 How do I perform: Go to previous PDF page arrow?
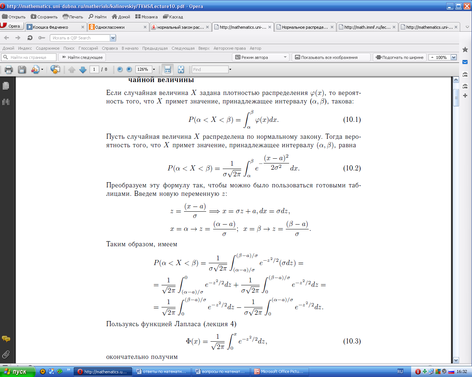pos(72,70)
